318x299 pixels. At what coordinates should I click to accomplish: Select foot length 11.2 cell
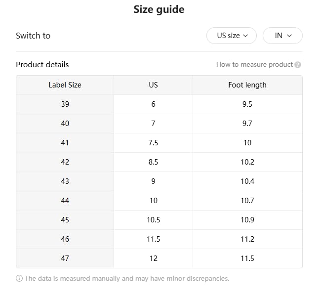[247, 239]
